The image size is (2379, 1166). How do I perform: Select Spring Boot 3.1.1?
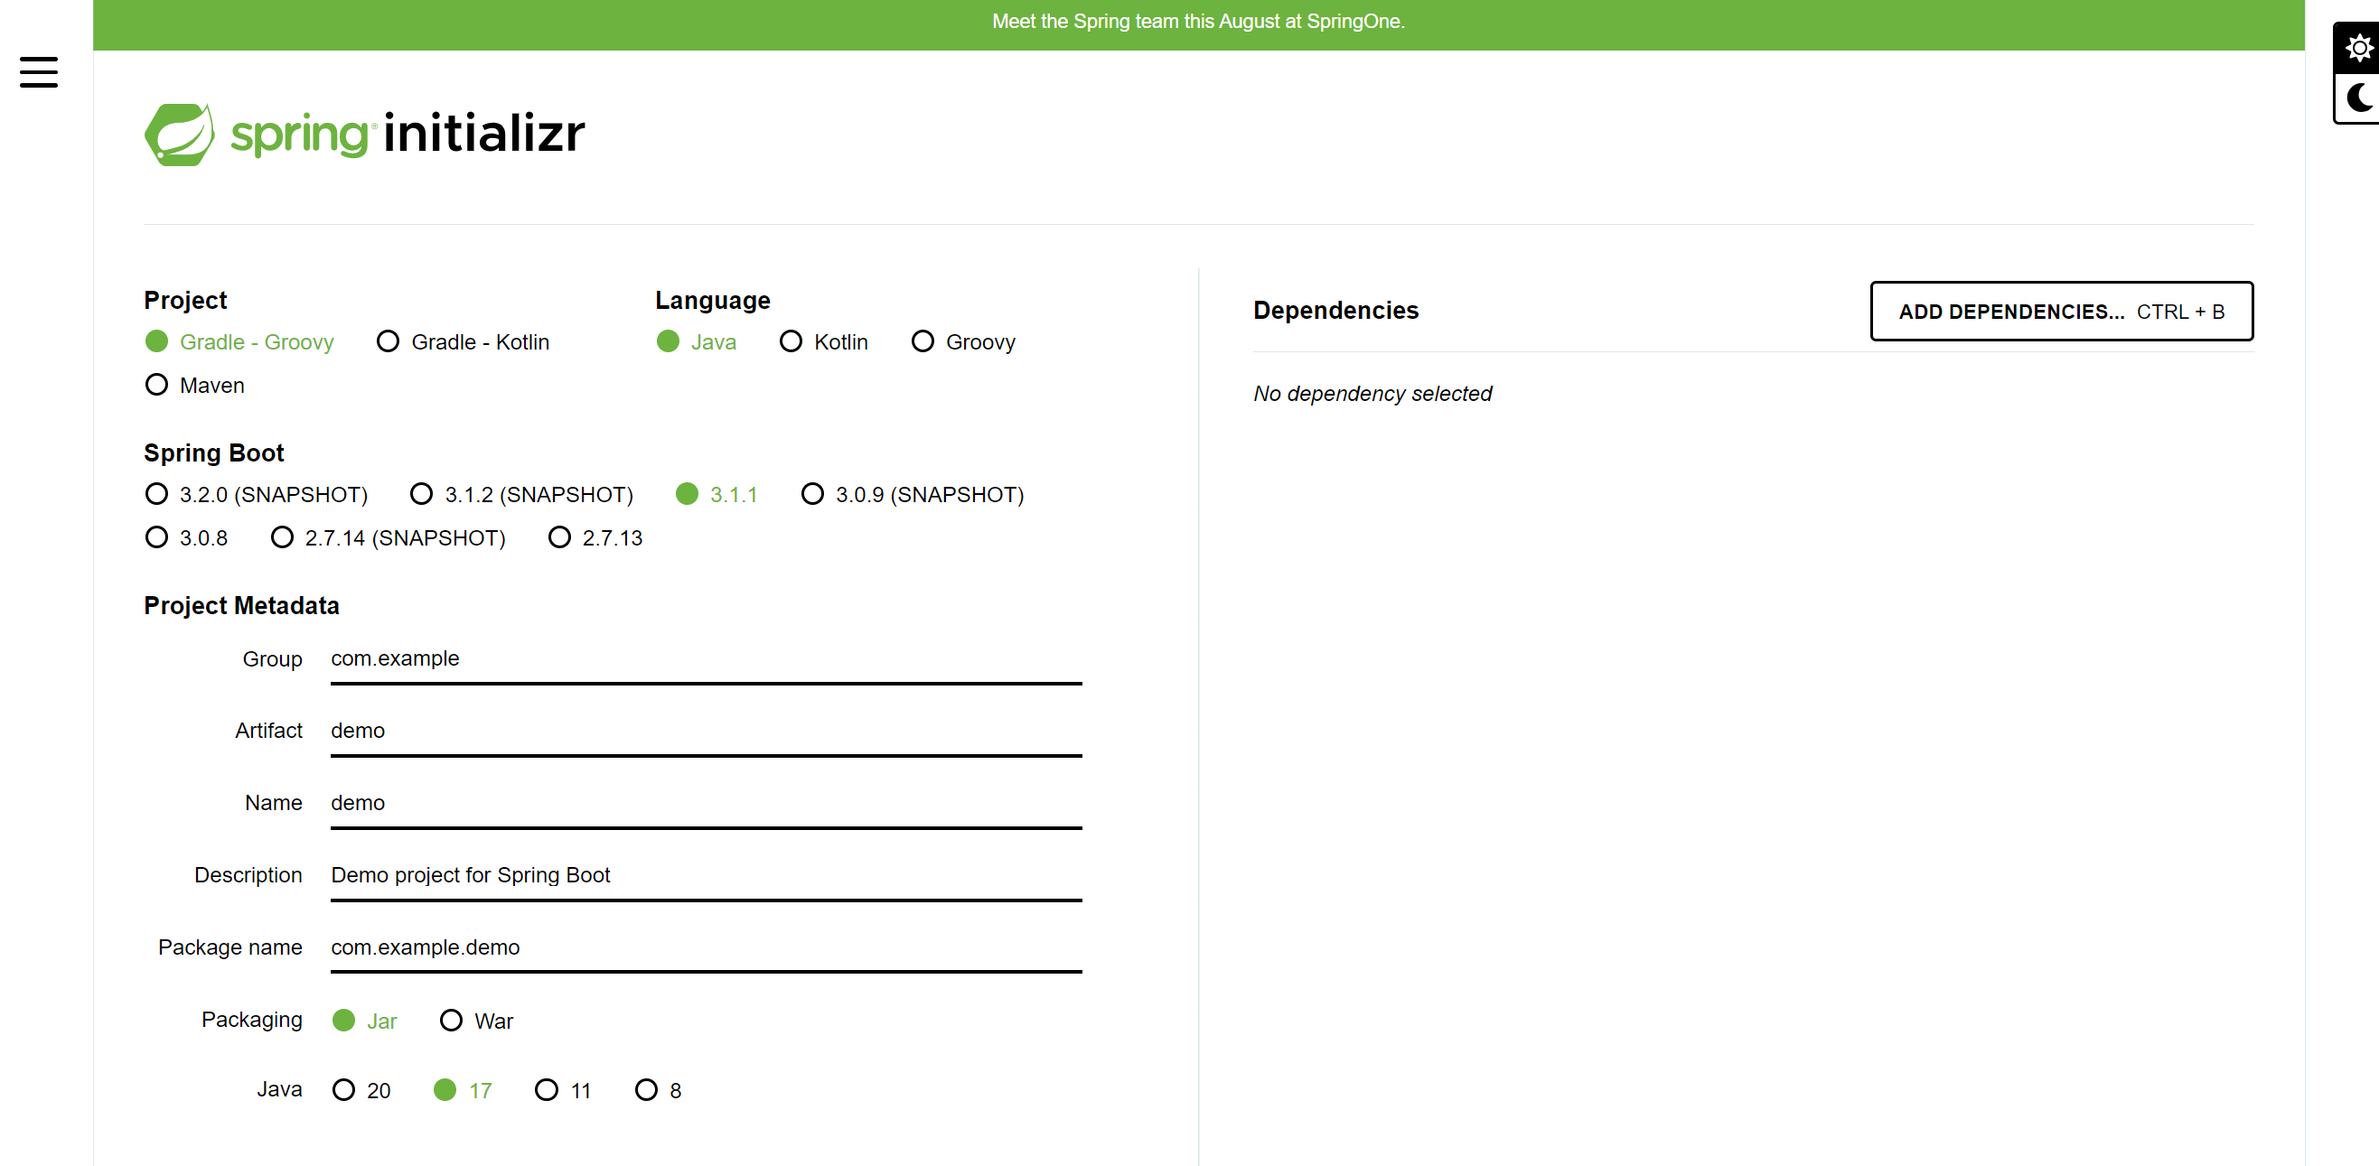717,495
